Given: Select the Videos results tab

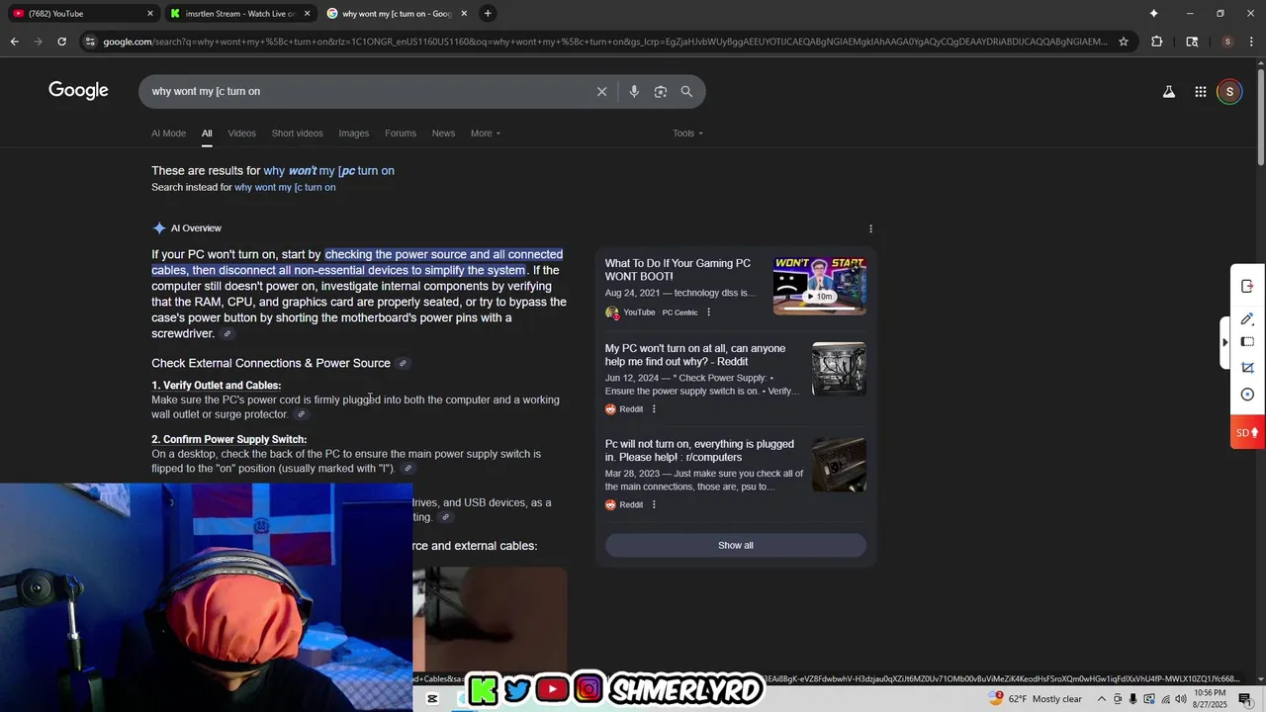Looking at the screenshot, I should tap(241, 133).
